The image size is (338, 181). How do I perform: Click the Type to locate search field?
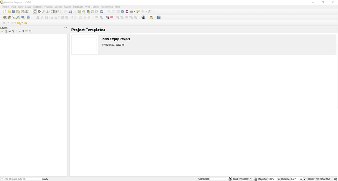(21, 179)
